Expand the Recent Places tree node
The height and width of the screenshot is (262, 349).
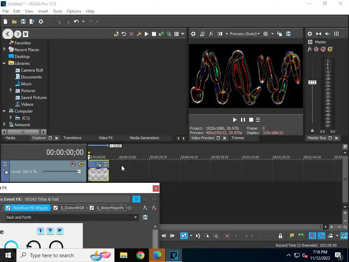[4, 49]
